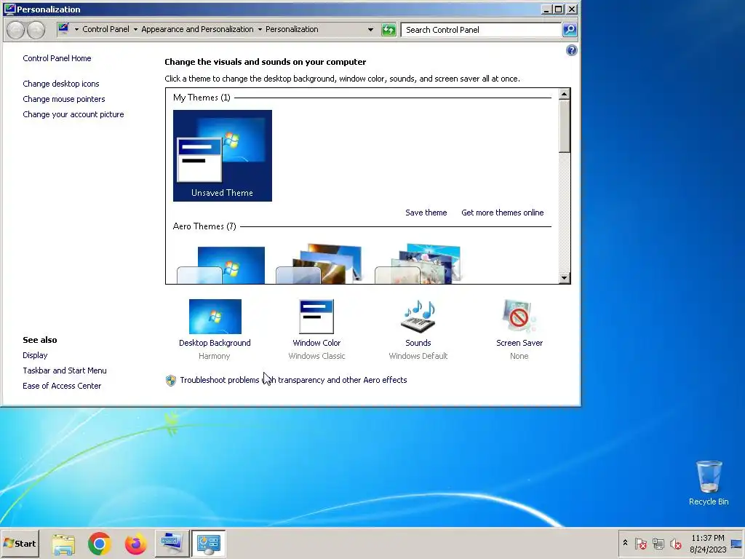Screen dimensions: 745x559
Task: Click the Show desktop button in tray
Action: (737, 543)
